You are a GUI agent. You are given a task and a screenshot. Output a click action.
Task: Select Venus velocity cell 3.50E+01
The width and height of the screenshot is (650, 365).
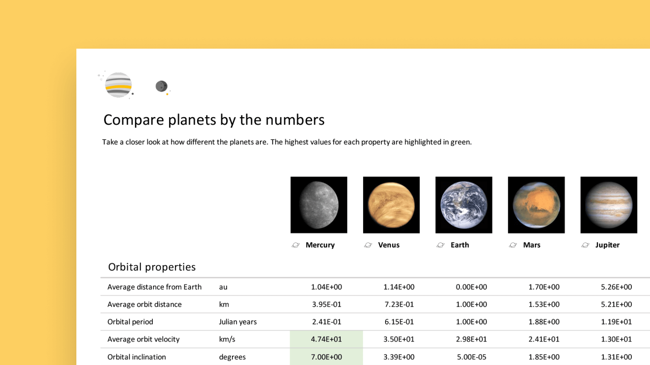(399, 339)
